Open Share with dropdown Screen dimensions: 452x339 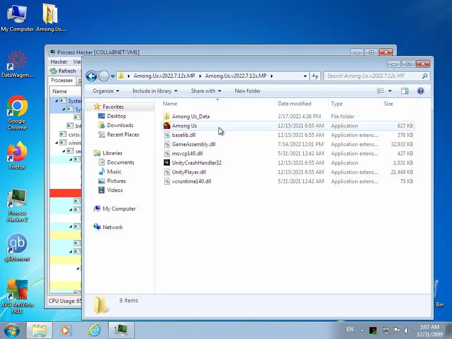(x=206, y=91)
